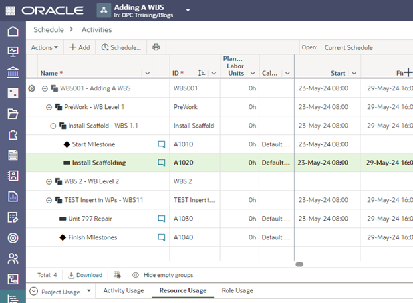The width and height of the screenshot is (413, 303).
Task: Collapse the PreWork - WB Level 1 node
Action: (x=49, y=107)
